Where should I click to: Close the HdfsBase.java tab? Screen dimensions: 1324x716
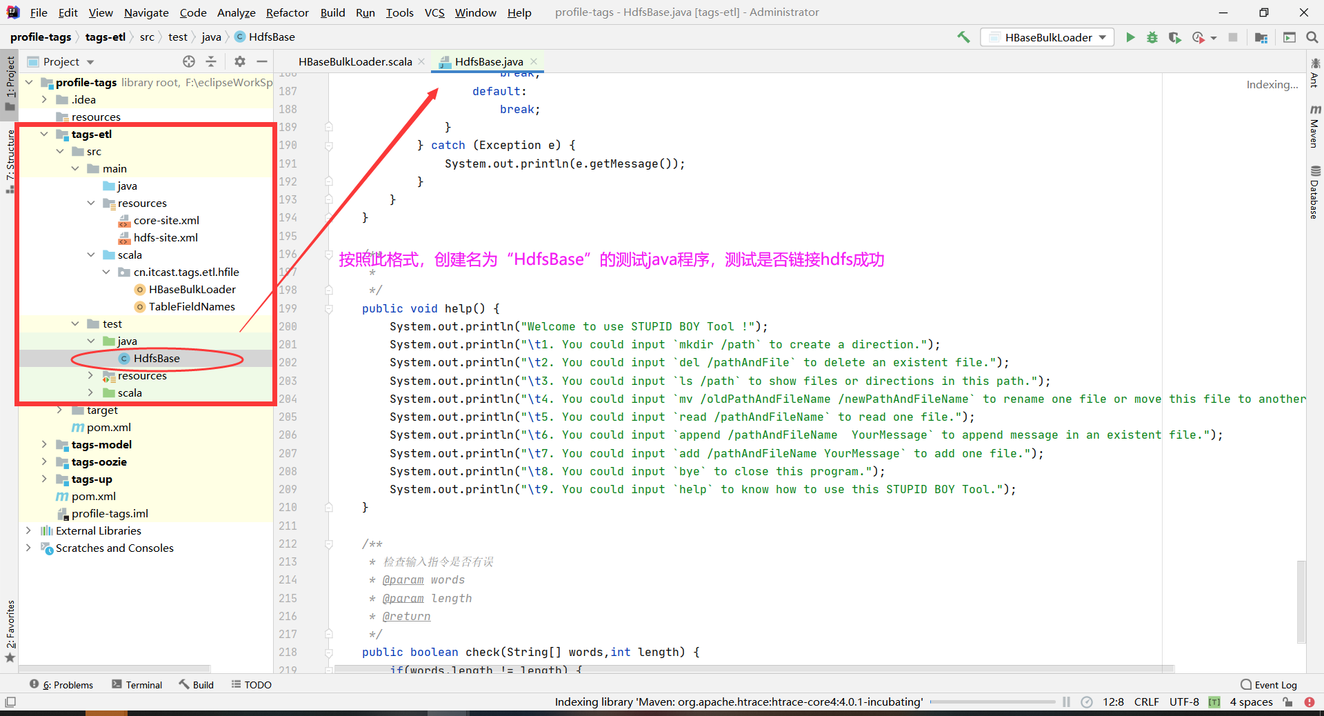(x=534, y=61)
